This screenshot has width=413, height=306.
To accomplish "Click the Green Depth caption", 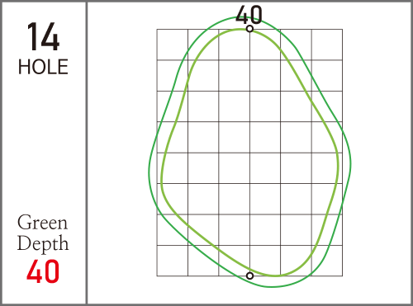I will coord(43,233).
